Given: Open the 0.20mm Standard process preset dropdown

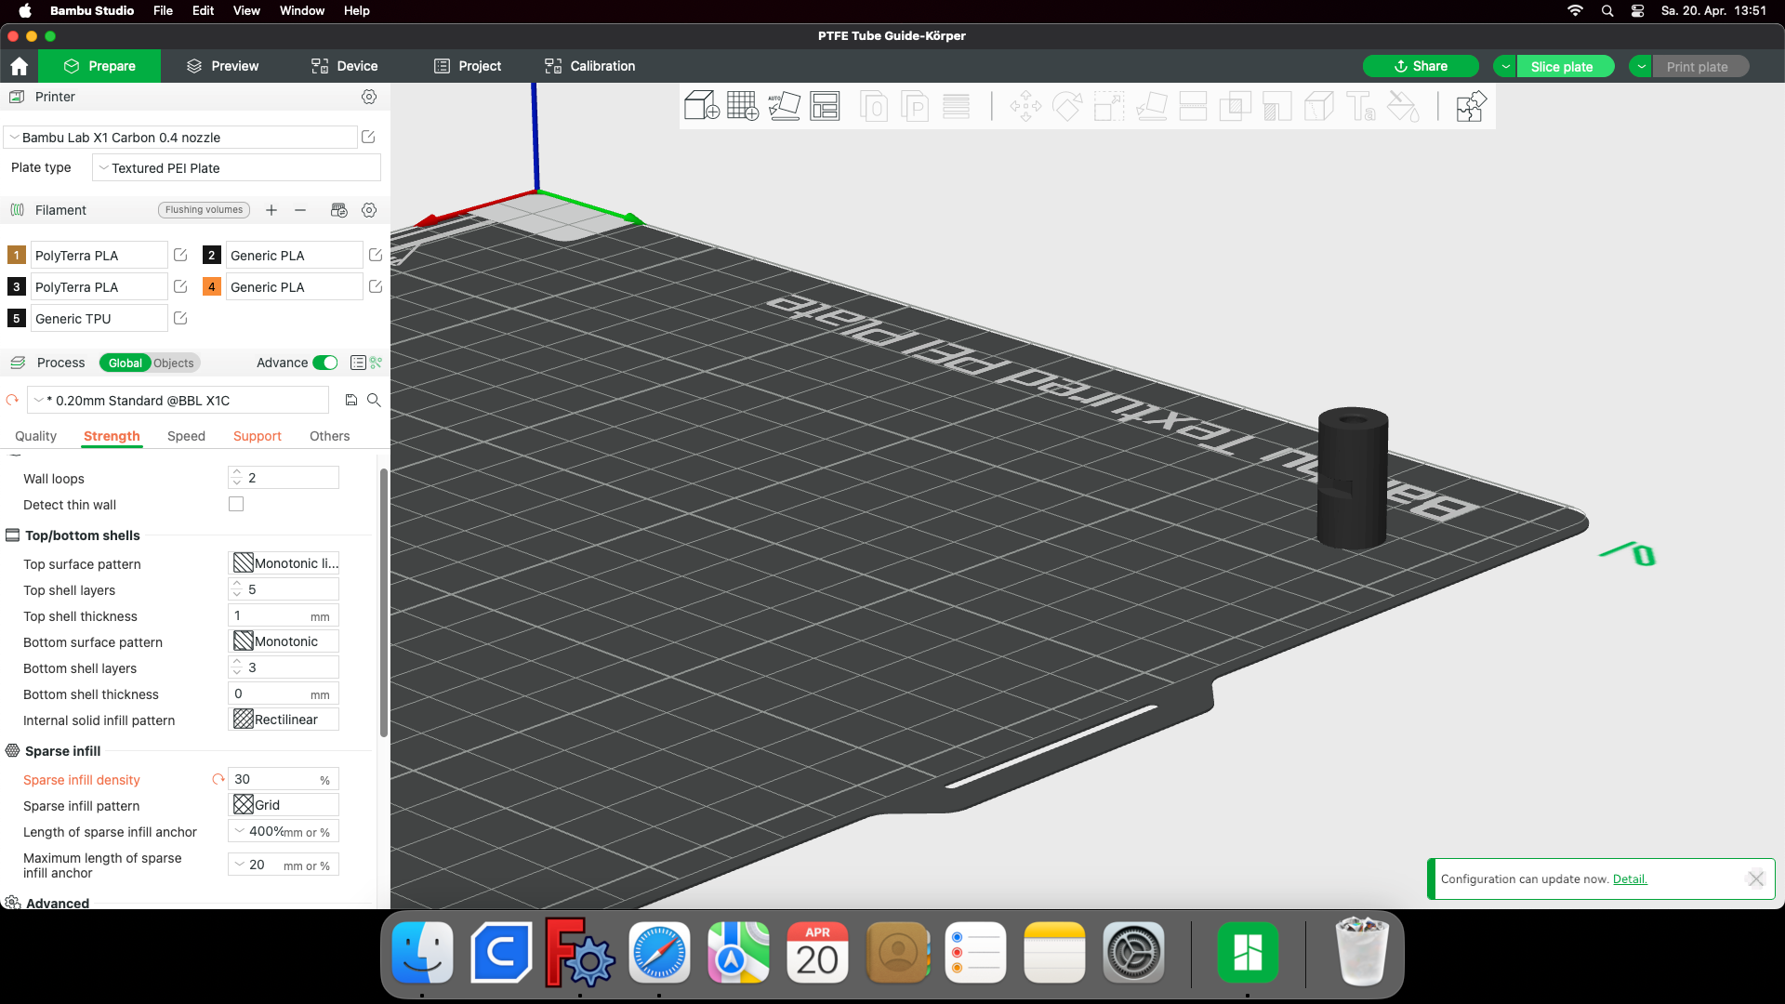Looking at the screenshot, I should tap(178, 400).
